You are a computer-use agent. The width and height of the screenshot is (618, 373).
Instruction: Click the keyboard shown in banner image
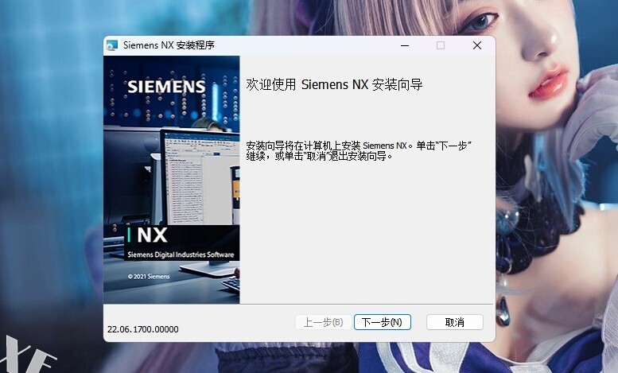pyautogui.click(x=231, y=284)
